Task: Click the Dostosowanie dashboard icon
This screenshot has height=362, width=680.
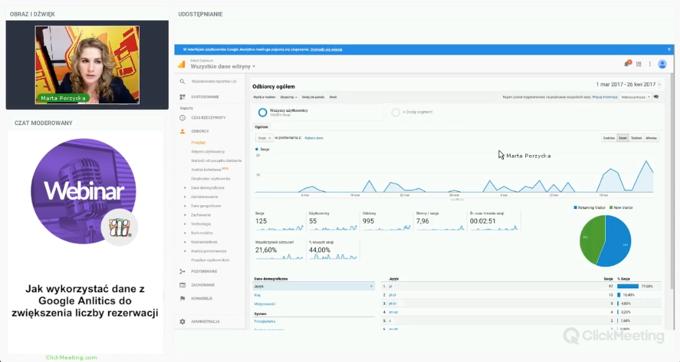Action: click(x=182, y=97)
